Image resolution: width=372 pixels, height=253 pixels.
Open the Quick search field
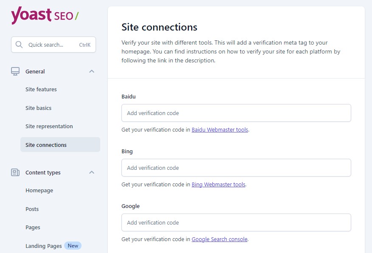(x=54, y=45)
